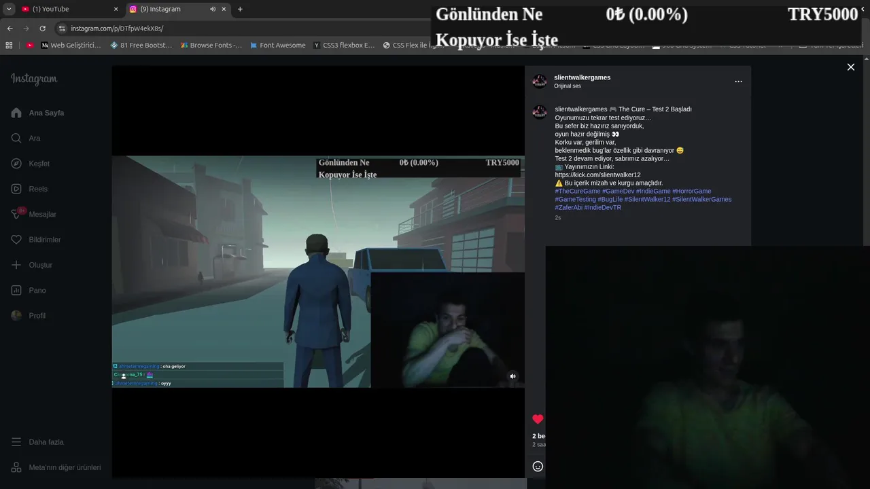
Task: Open kick.com/slientwalker12 link
Action: [x=597, y=175]
